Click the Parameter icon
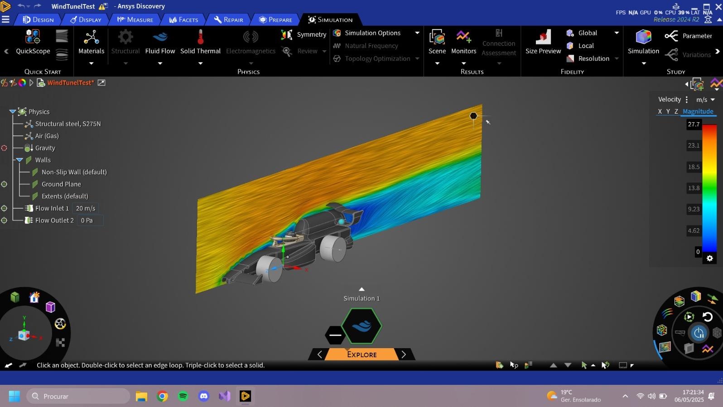The image size is (723, 407). tap(671, 36)
